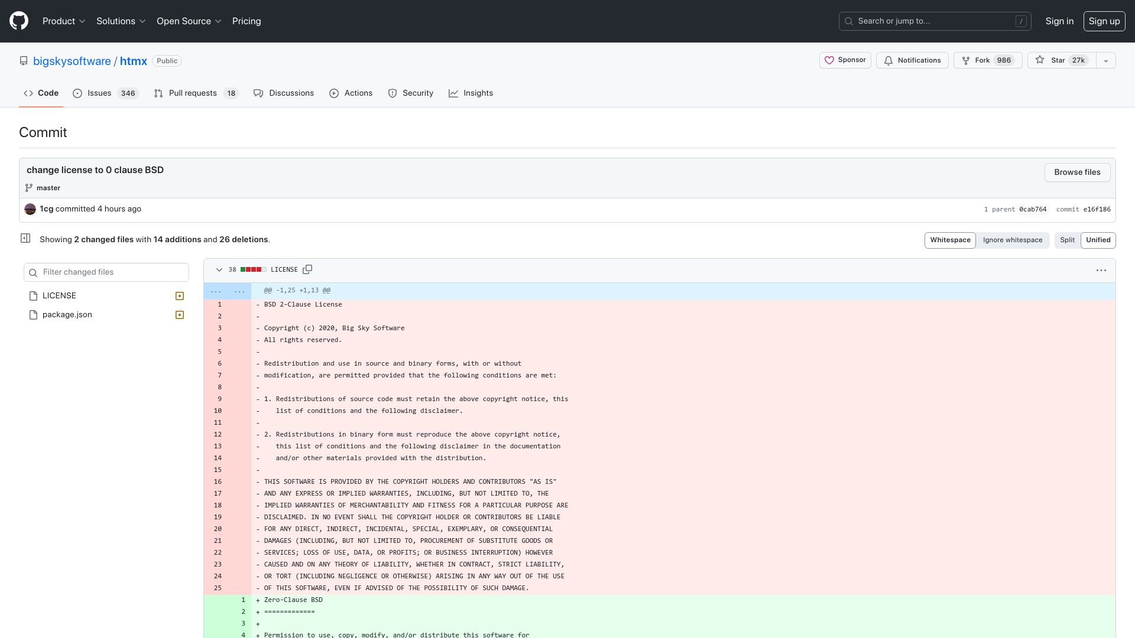
Task: Open the LICENSE diff options menu
Action: pos(1101,270)
